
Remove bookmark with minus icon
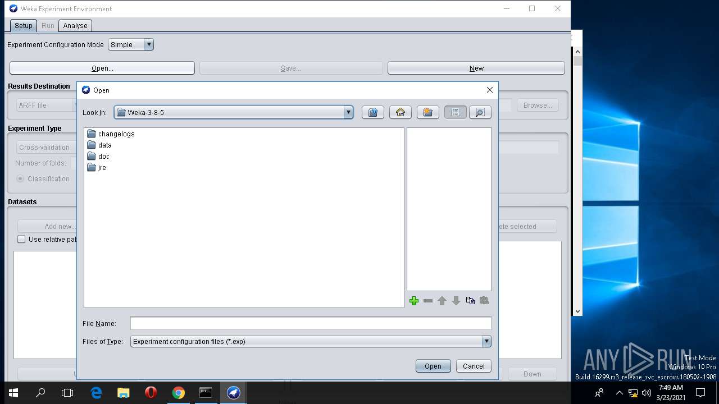pyautogui.click(x=428, y=301)
